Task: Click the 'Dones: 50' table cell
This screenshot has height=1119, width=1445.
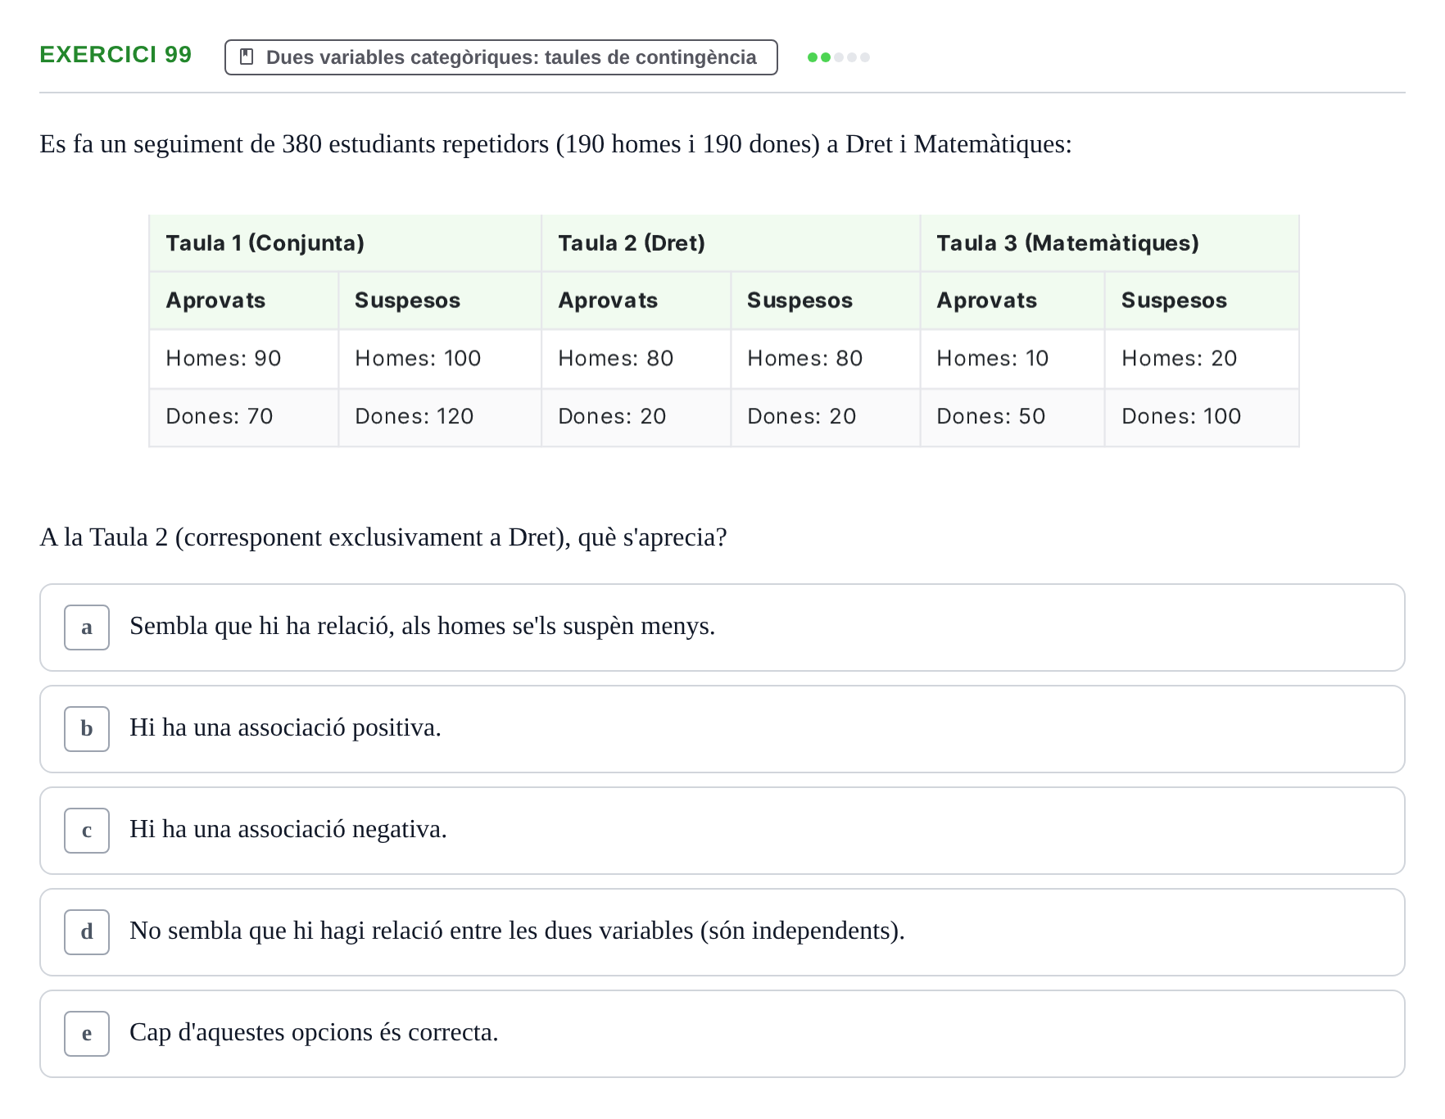Action: click(x=1012, y=417)
